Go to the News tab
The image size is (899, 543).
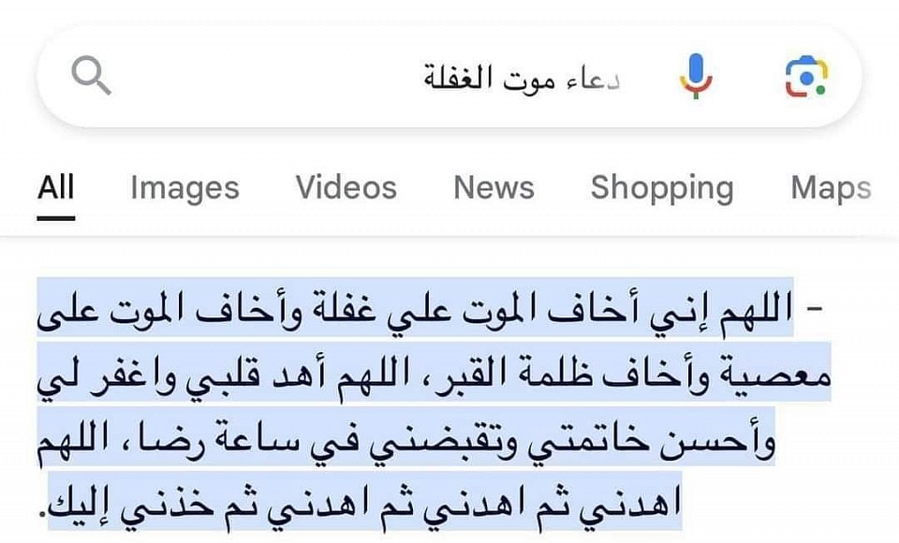tap(494, 187)
